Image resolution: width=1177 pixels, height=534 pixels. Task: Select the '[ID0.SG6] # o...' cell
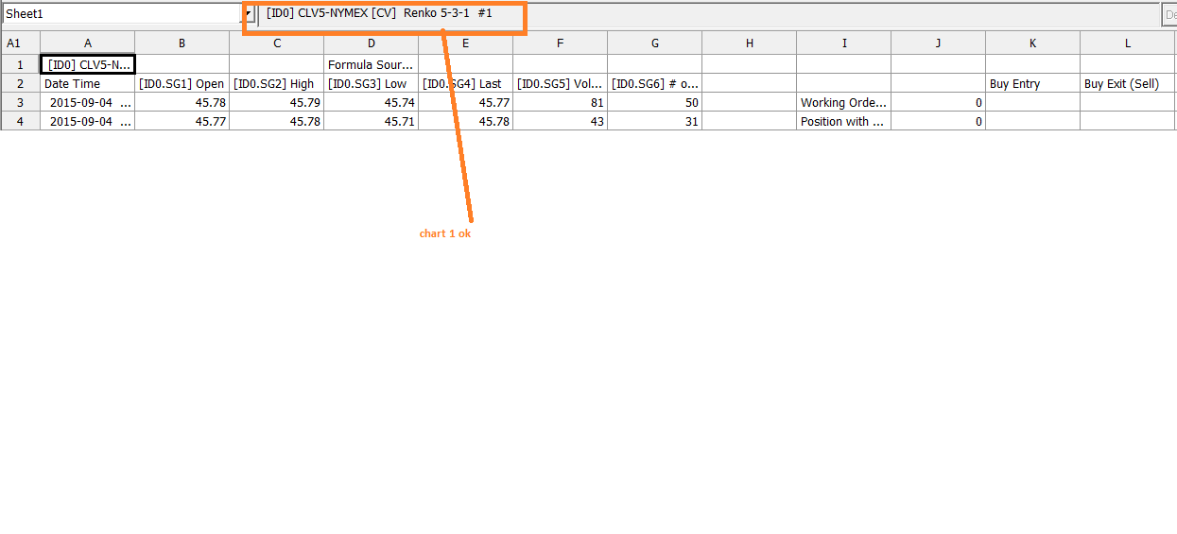[x=655, y=83]
